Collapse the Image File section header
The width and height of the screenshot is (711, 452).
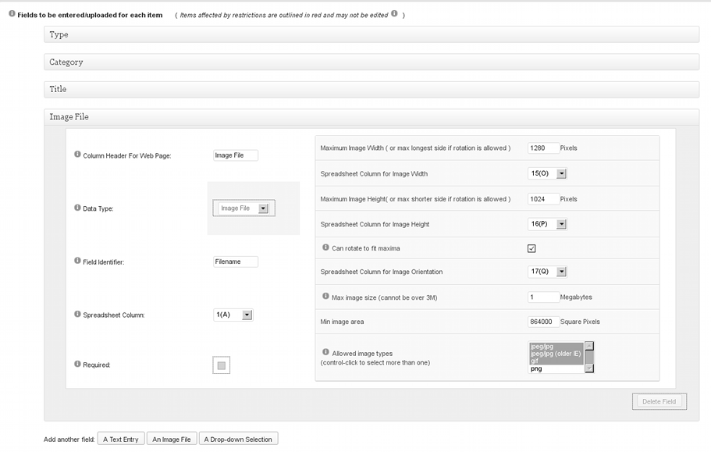(371, 117)
